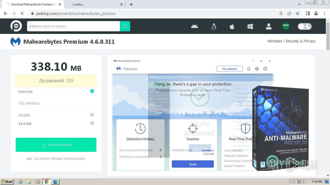The image size is (330, 185).
Task: Open the Chrome three-dot menu
Action: [324, 13]
